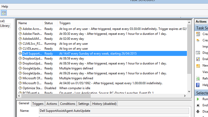Click 'At 02:00 every day' trigger text
The height and width of the screenshot is (117, 208).
tap(72, 39)
